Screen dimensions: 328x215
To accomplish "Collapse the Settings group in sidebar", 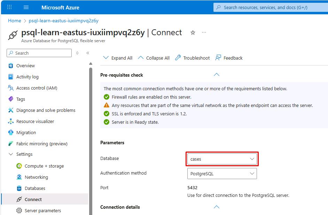I will [x=11, y=154].
